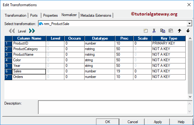Click the grid vertical scrollbar thumb

[190, 67]
